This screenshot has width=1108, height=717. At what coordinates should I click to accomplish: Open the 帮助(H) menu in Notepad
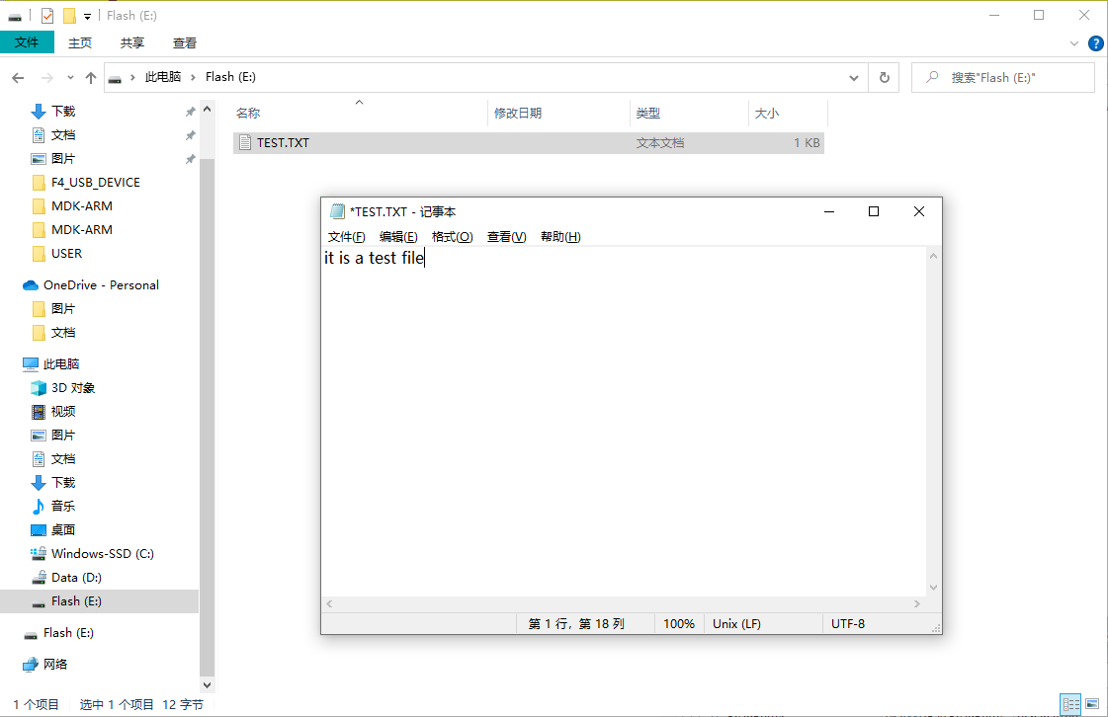pyautogui.click(x=560, y=237)
